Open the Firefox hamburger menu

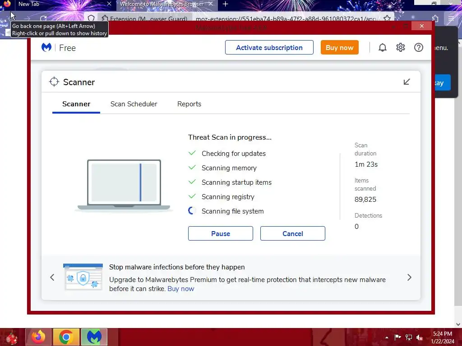click(x=451, y=18)
